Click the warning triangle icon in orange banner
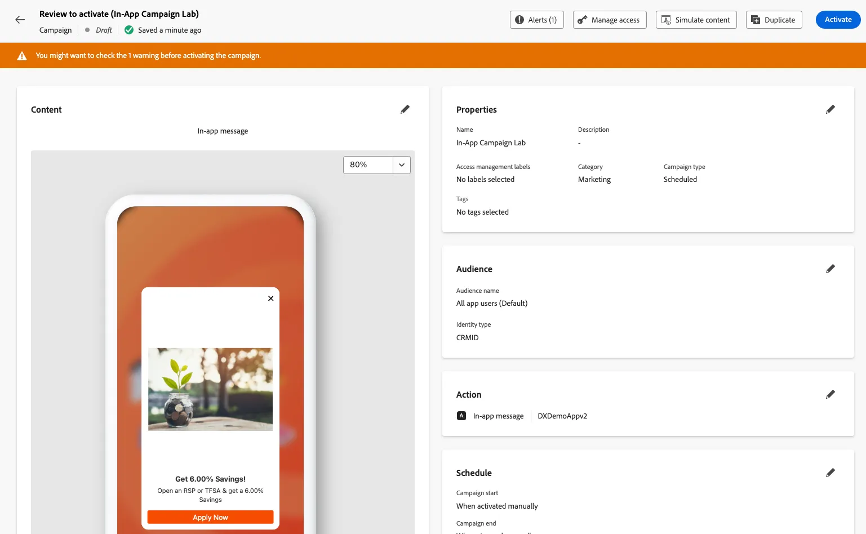 [x=22, y=56]
